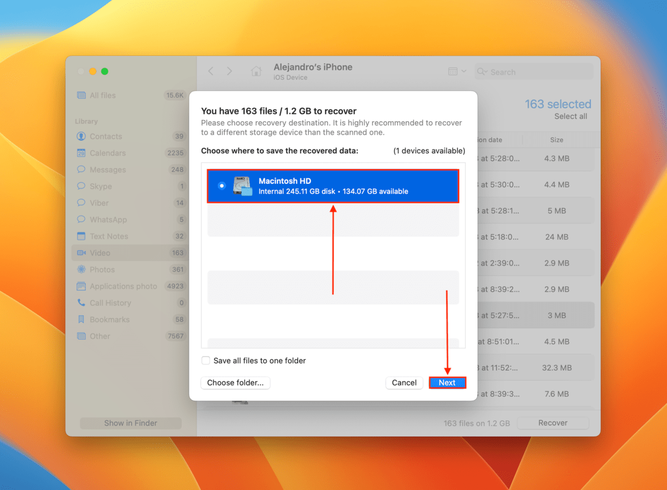Screen dimensions: 667x490
Task: Click the 7567 badge beside Other
Action: [x=176, y=336]
